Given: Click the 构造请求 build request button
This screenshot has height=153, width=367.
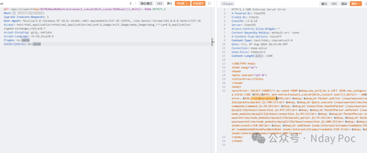Looking at the screenshot, I should pos(198,3).
